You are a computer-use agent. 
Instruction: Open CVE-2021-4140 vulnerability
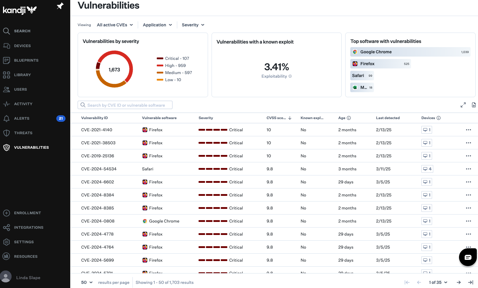(97, 130)
